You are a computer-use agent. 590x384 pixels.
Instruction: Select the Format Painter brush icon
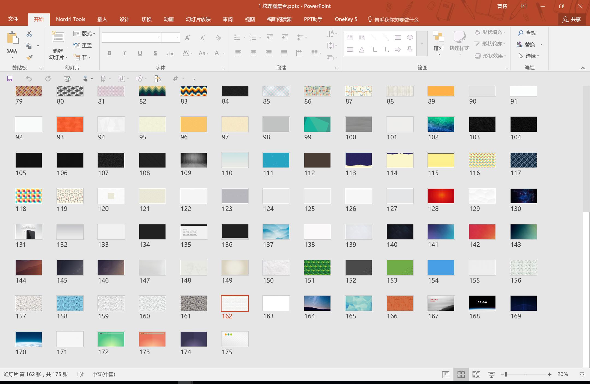[29, 57]
